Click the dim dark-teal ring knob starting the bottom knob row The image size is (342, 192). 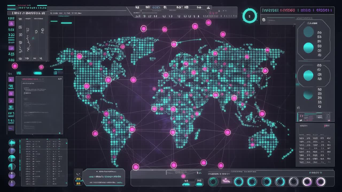click(x=213, y=182)
